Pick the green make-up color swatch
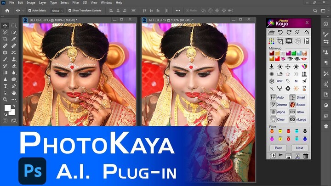The height and width of the screenshot is (186, 331). [x=294, y=53]
